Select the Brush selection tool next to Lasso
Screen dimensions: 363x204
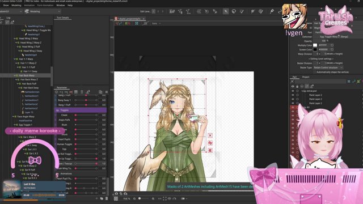(242, 11)
